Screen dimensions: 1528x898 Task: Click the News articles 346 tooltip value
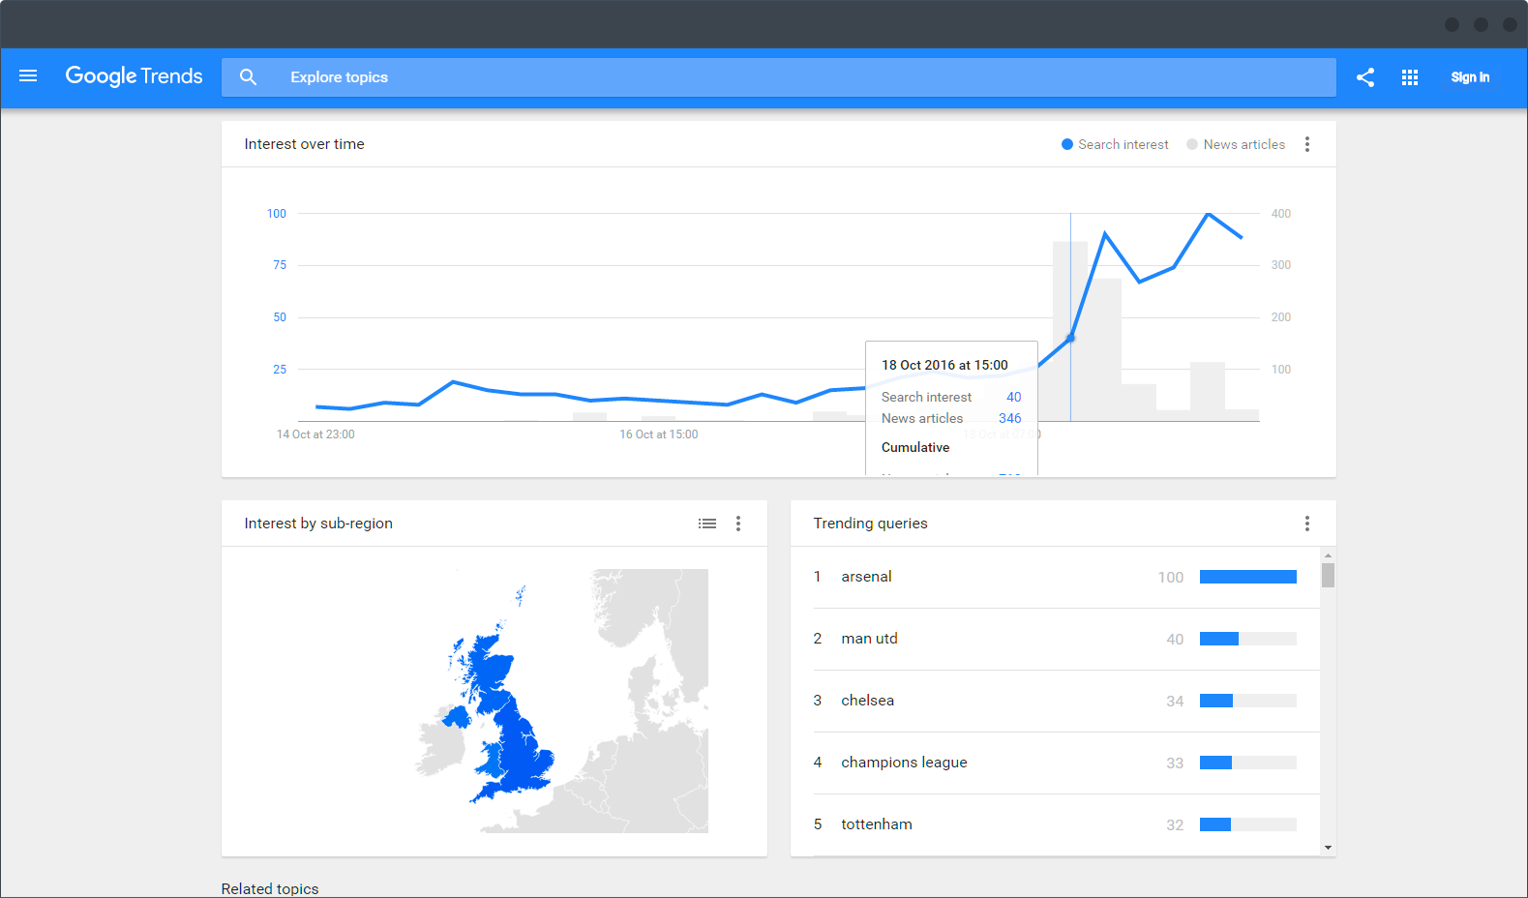1010,418
